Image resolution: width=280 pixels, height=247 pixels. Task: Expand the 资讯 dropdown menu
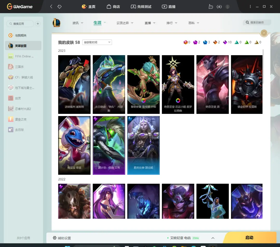coord(78,23)
